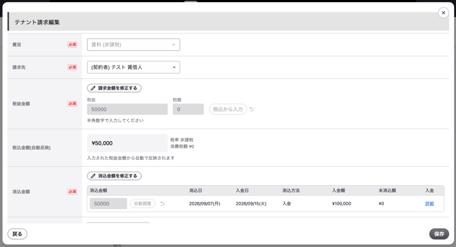Click the 保存 button
This screenshot has width=456, height=247.
coord(439,234)
